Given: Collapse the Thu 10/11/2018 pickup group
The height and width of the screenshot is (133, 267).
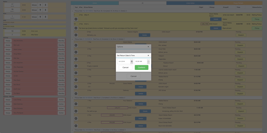Looking at the screenshot, I should [x=72, y=11].
